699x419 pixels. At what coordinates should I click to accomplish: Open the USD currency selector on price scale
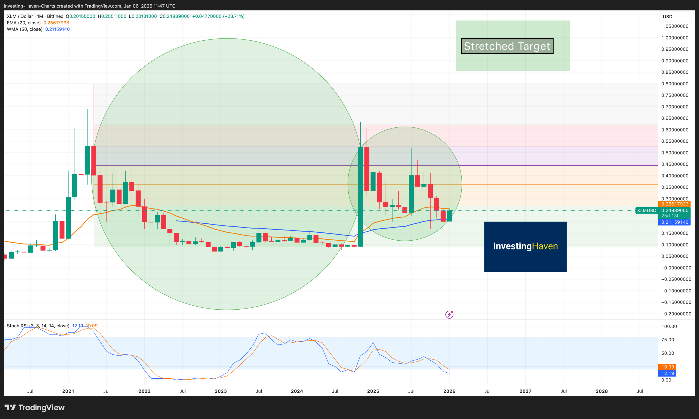click(x=667, y=16)
